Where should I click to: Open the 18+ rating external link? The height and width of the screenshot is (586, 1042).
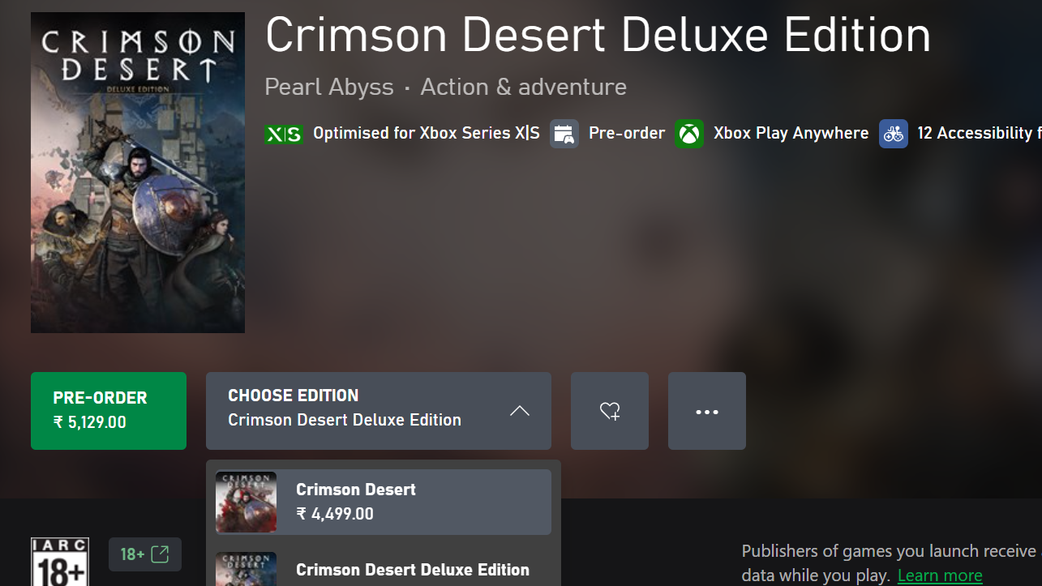[x=145, y=554]
